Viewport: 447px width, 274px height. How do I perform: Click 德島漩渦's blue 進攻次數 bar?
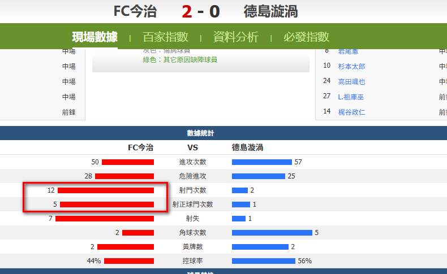pyautogui.click(x=261, y=162)
